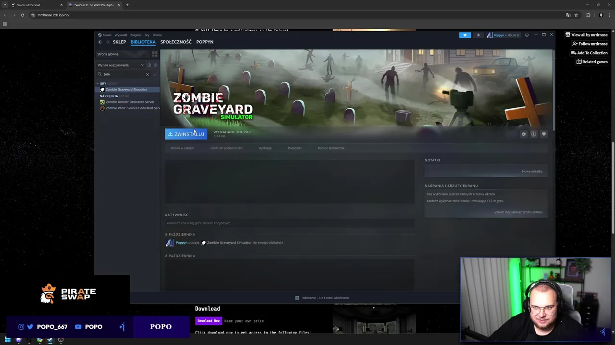Open the advanced filter icon beside the search
Viewport: 615px width, 345px height.
[x=155, y=74]
